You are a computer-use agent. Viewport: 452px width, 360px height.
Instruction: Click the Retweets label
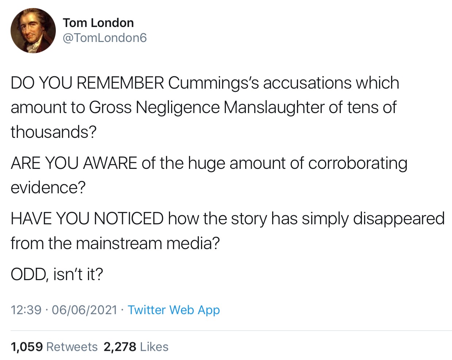[x=72, y=347]
